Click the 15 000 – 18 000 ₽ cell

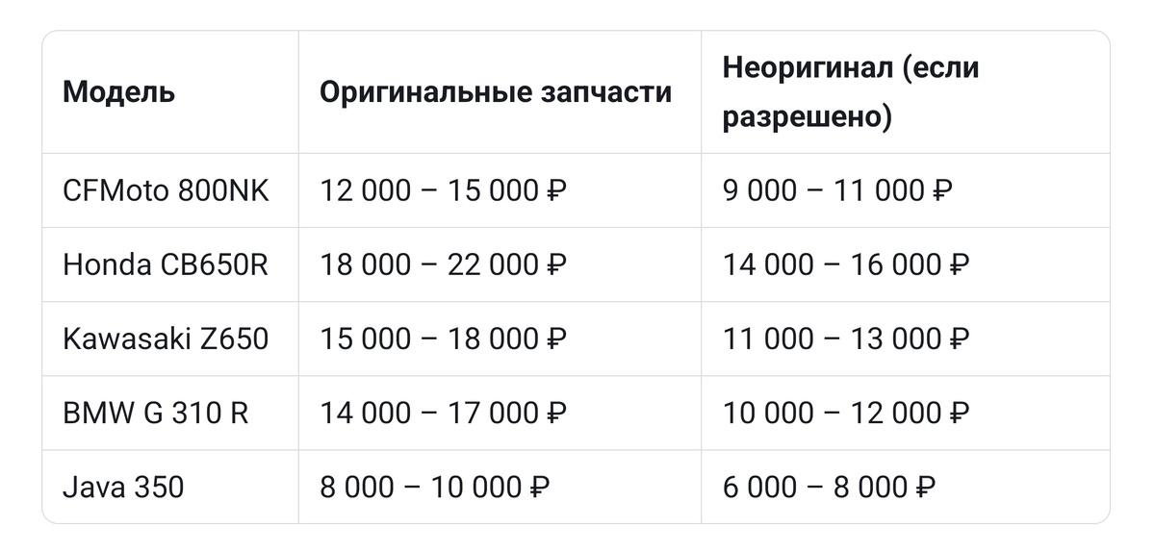click(444, 339)
